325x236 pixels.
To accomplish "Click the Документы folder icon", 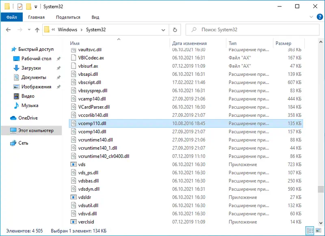I will click(16, 77).
